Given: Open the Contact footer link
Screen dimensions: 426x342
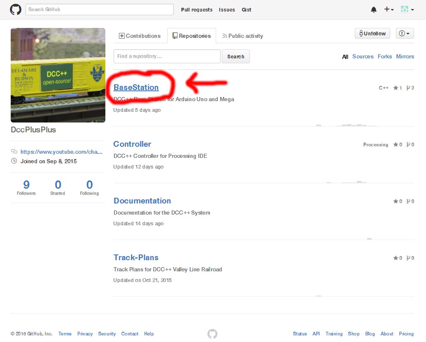Looking at the screenshot, I should click(x=130, y=334).
